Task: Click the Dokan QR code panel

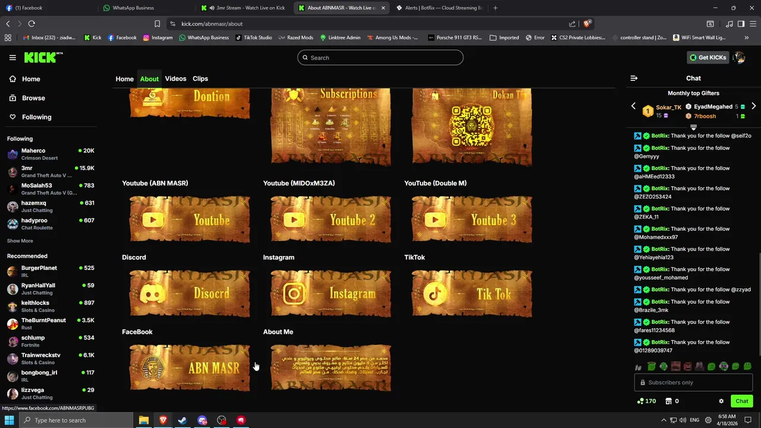Action: [x=472, y=127]
